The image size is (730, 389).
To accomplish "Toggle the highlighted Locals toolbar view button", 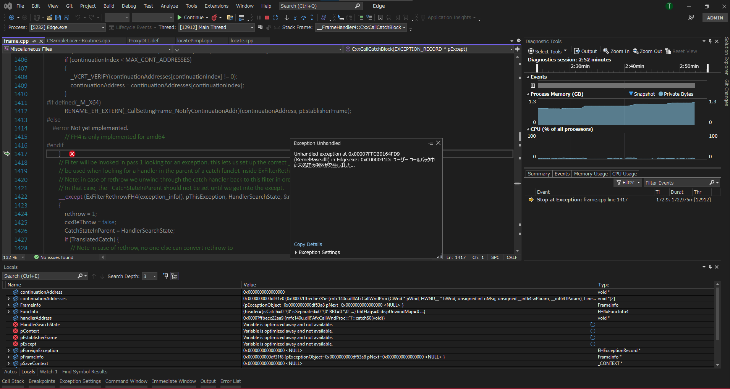I will tap(174, 276).
